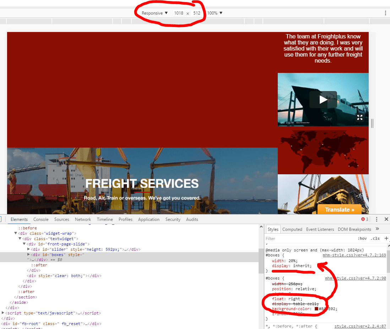Open the 100% zoom level dropdown
390x329 pixels.
(x=215, y=13)
